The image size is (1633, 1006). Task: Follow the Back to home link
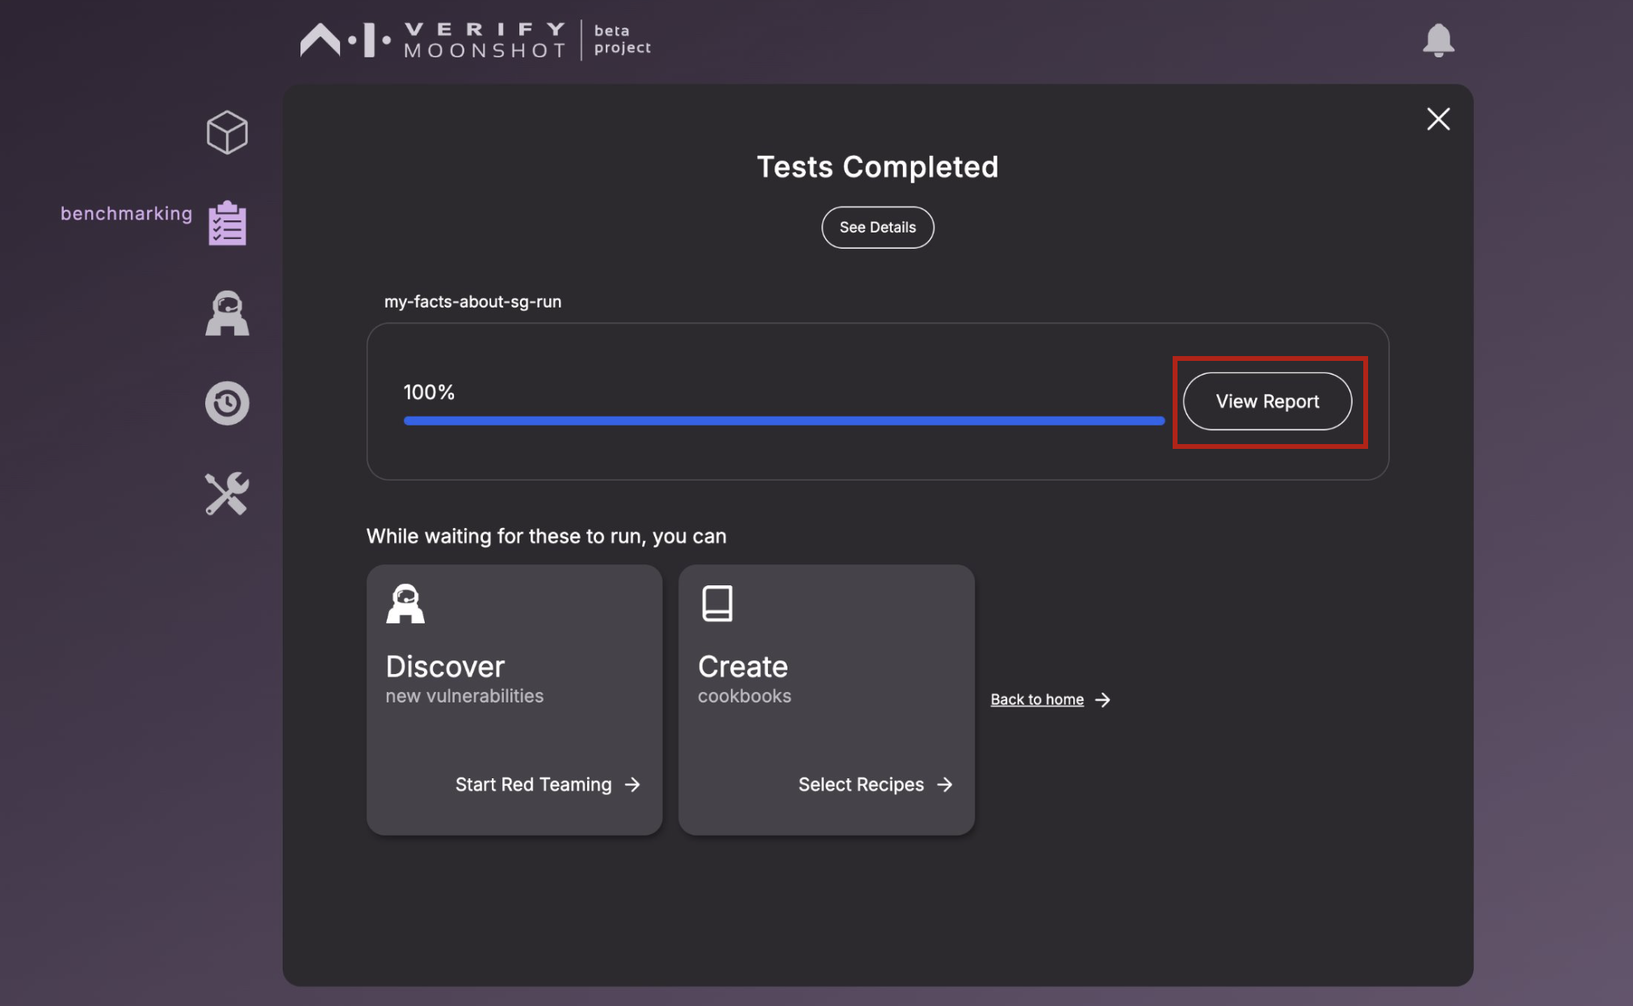pos(1037,700)
